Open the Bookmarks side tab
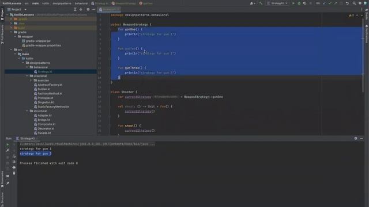The height and width of the screenshot is (207, 369). point(2,179)
